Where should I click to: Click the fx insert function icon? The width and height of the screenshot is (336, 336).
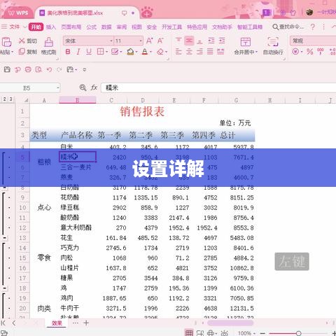tap(94, 87)
